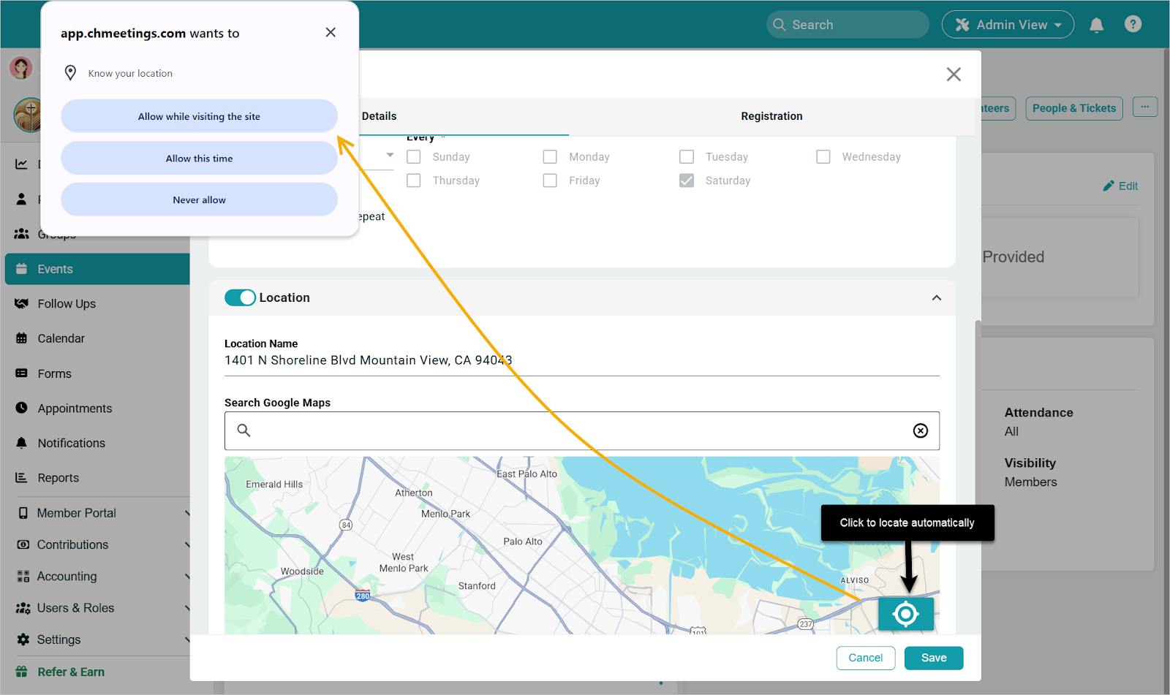Toggle the Location switch off
This screenshot has height=695, width=1170.
pos(240,297)
